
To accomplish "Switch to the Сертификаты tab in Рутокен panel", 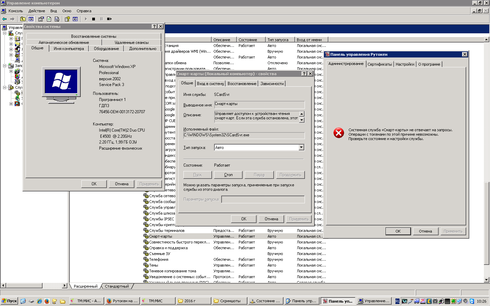I will (380, 64).
